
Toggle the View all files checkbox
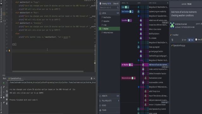[x=196, y=40]
